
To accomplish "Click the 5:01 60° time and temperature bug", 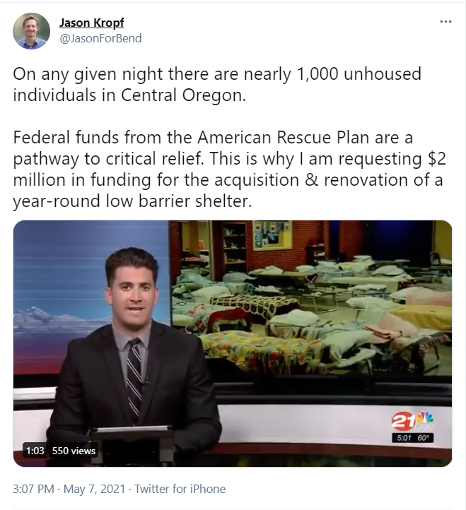I will [412, 438].
